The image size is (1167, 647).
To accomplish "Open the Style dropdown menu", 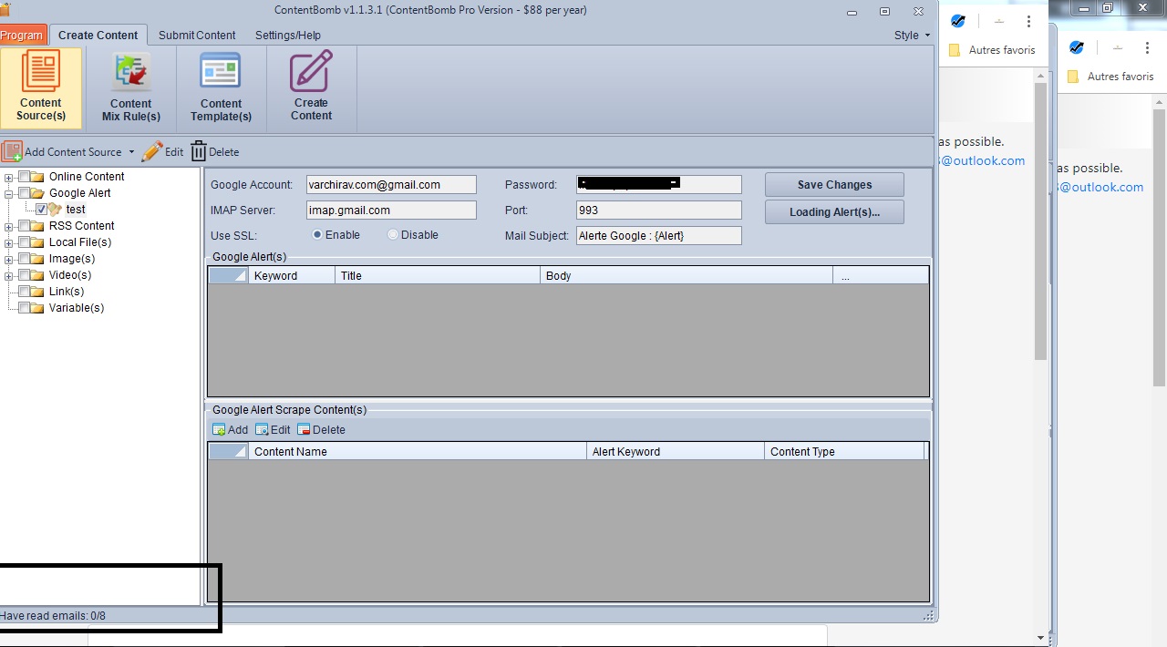I will click(912, 36).
